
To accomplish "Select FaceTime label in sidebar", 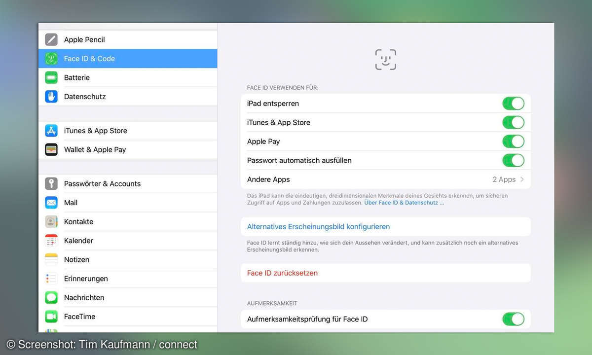I will tap(79, 317).
